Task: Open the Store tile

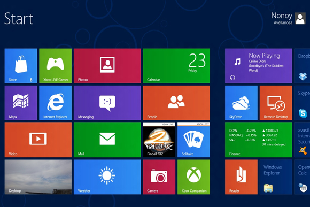Action: [x=21, y=66]
